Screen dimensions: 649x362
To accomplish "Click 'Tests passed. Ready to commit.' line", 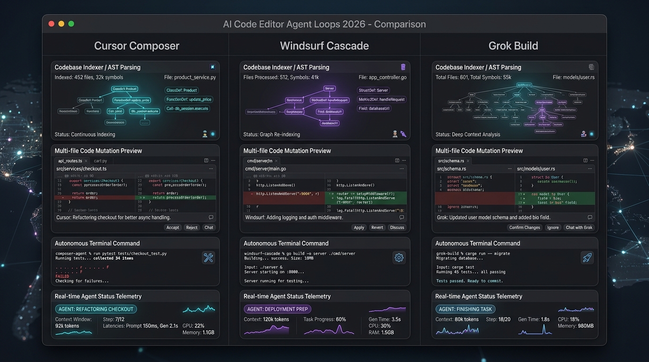I will tap(469, 281).
